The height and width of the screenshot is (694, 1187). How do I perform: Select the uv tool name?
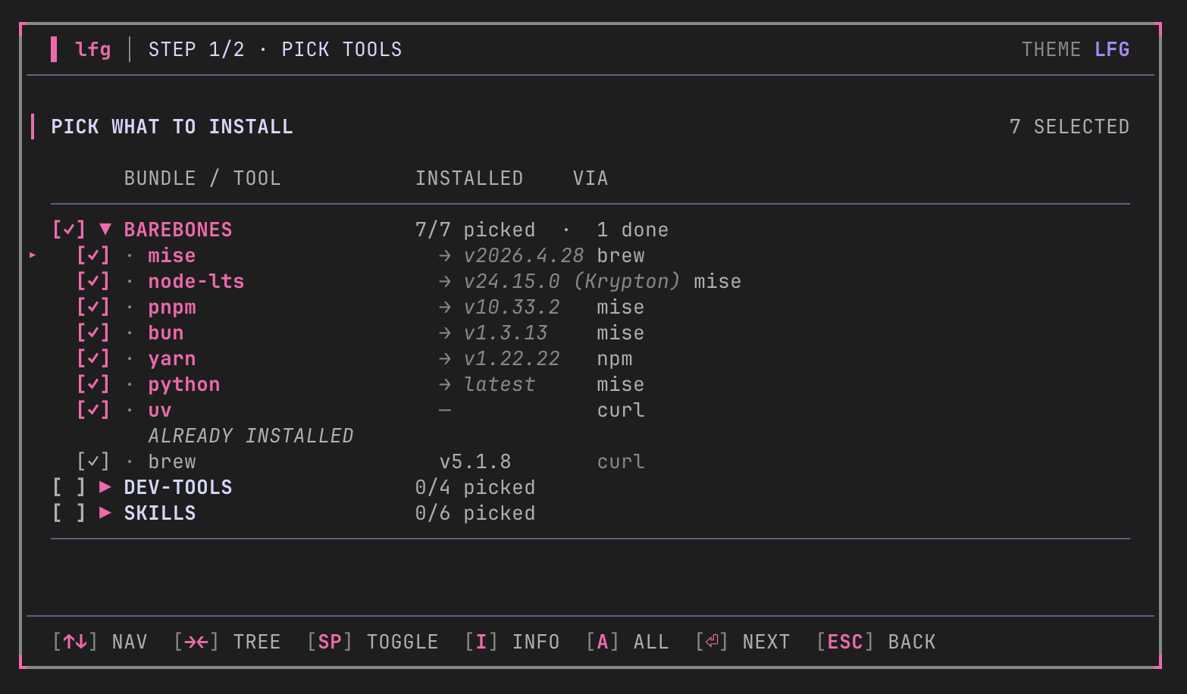click(x=160, y=411)
